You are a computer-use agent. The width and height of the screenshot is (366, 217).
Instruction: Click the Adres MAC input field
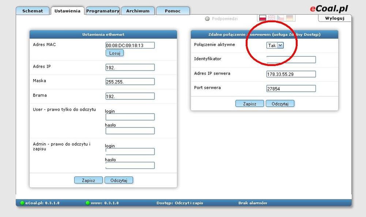pos(130,45)
